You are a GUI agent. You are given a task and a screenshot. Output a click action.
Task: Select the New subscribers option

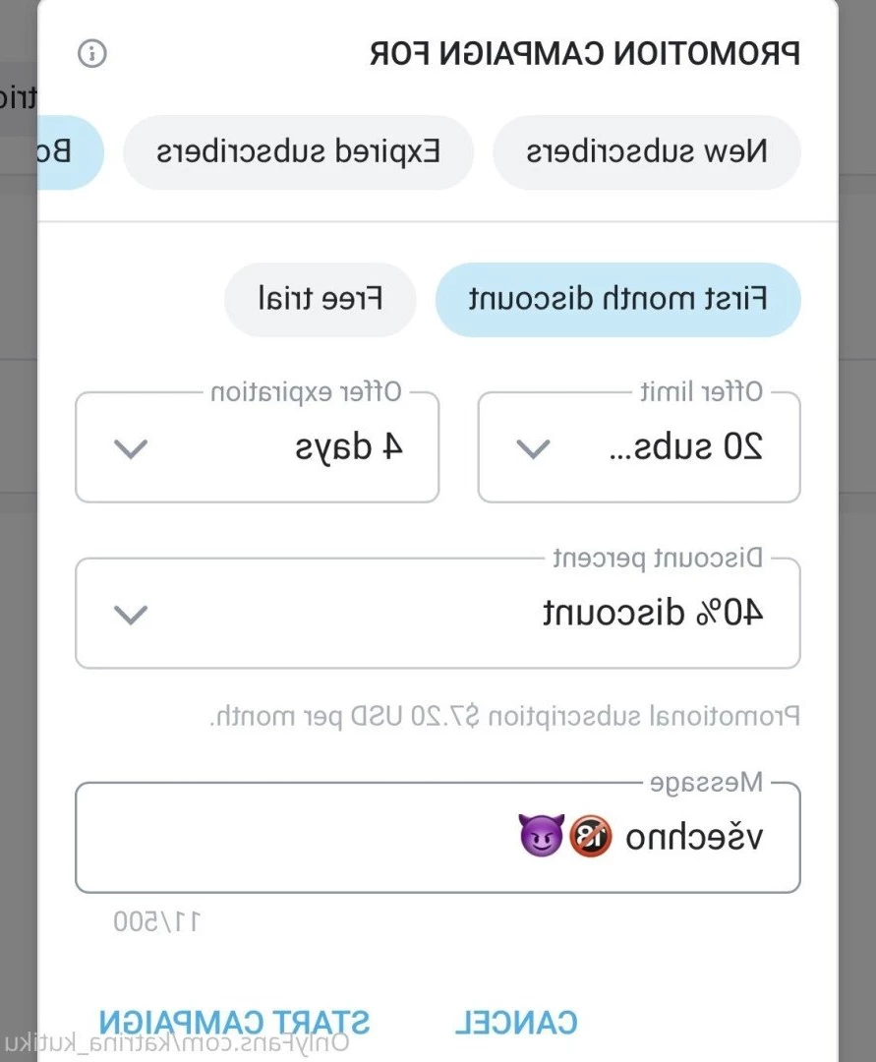(647, 151)
